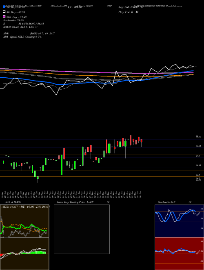Click the 'MACD: 33.23, 31.67, 1.56 C' readout
Image resolution: width=204 pixels, height=270 pixels.
coord(20,27)
